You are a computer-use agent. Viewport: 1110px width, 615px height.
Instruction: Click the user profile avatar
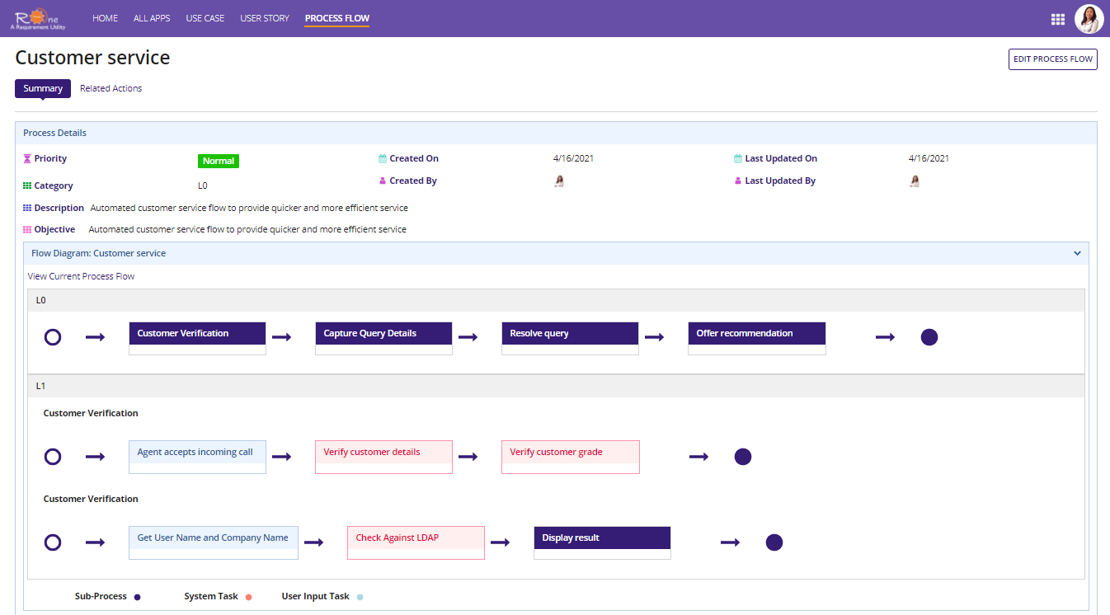click(x=1089, y=19)
